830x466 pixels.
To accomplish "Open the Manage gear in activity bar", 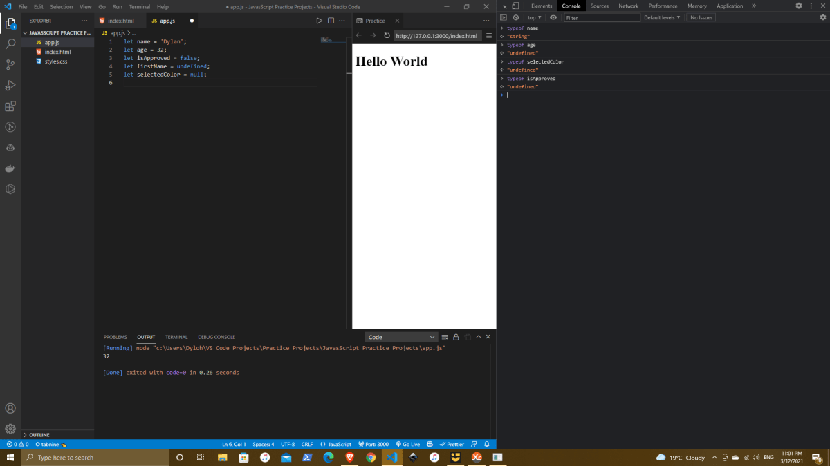I will pyautogui.click(x=10, y=429).
